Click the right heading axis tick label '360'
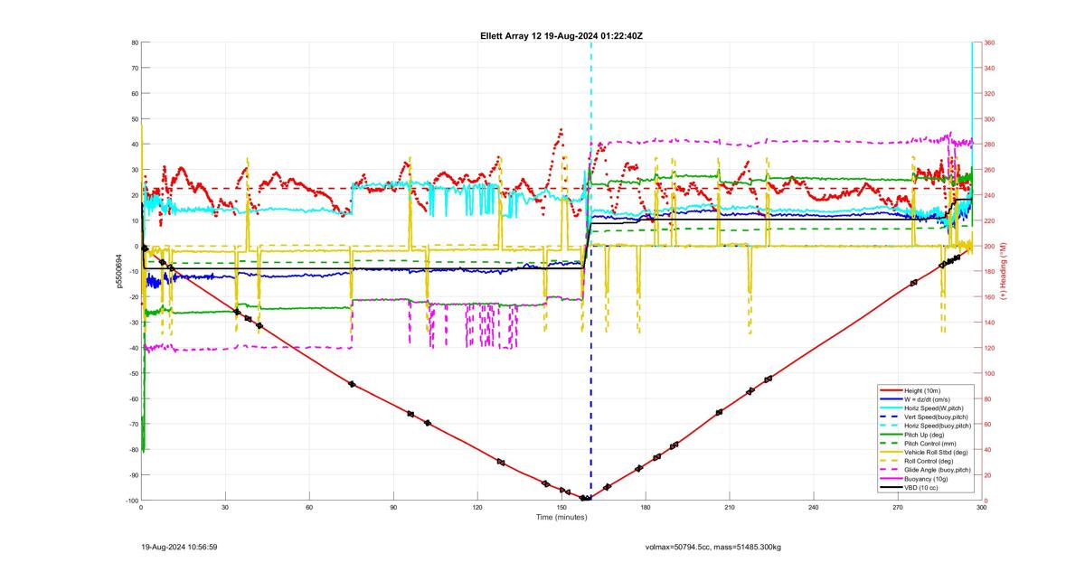Screen dimensions: 1085x562 (x=990, y=42)
